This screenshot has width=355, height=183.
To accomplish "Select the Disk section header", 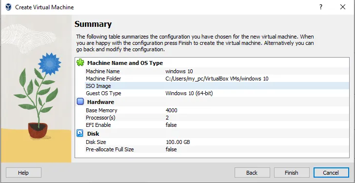I will point(93,134).
